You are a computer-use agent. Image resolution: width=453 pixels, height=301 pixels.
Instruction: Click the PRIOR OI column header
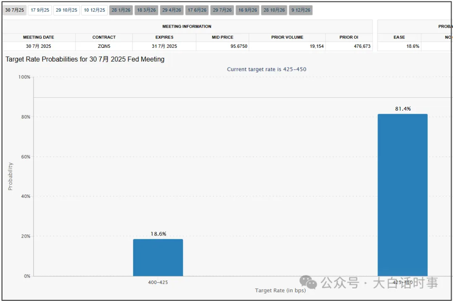coord(349,37)
